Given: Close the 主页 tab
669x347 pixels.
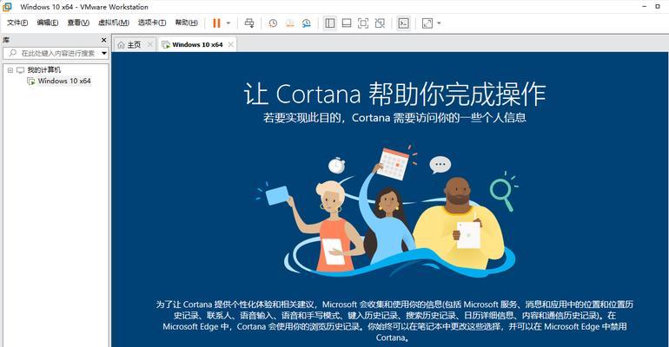Looking at the screenshot, I should point(149,44).
